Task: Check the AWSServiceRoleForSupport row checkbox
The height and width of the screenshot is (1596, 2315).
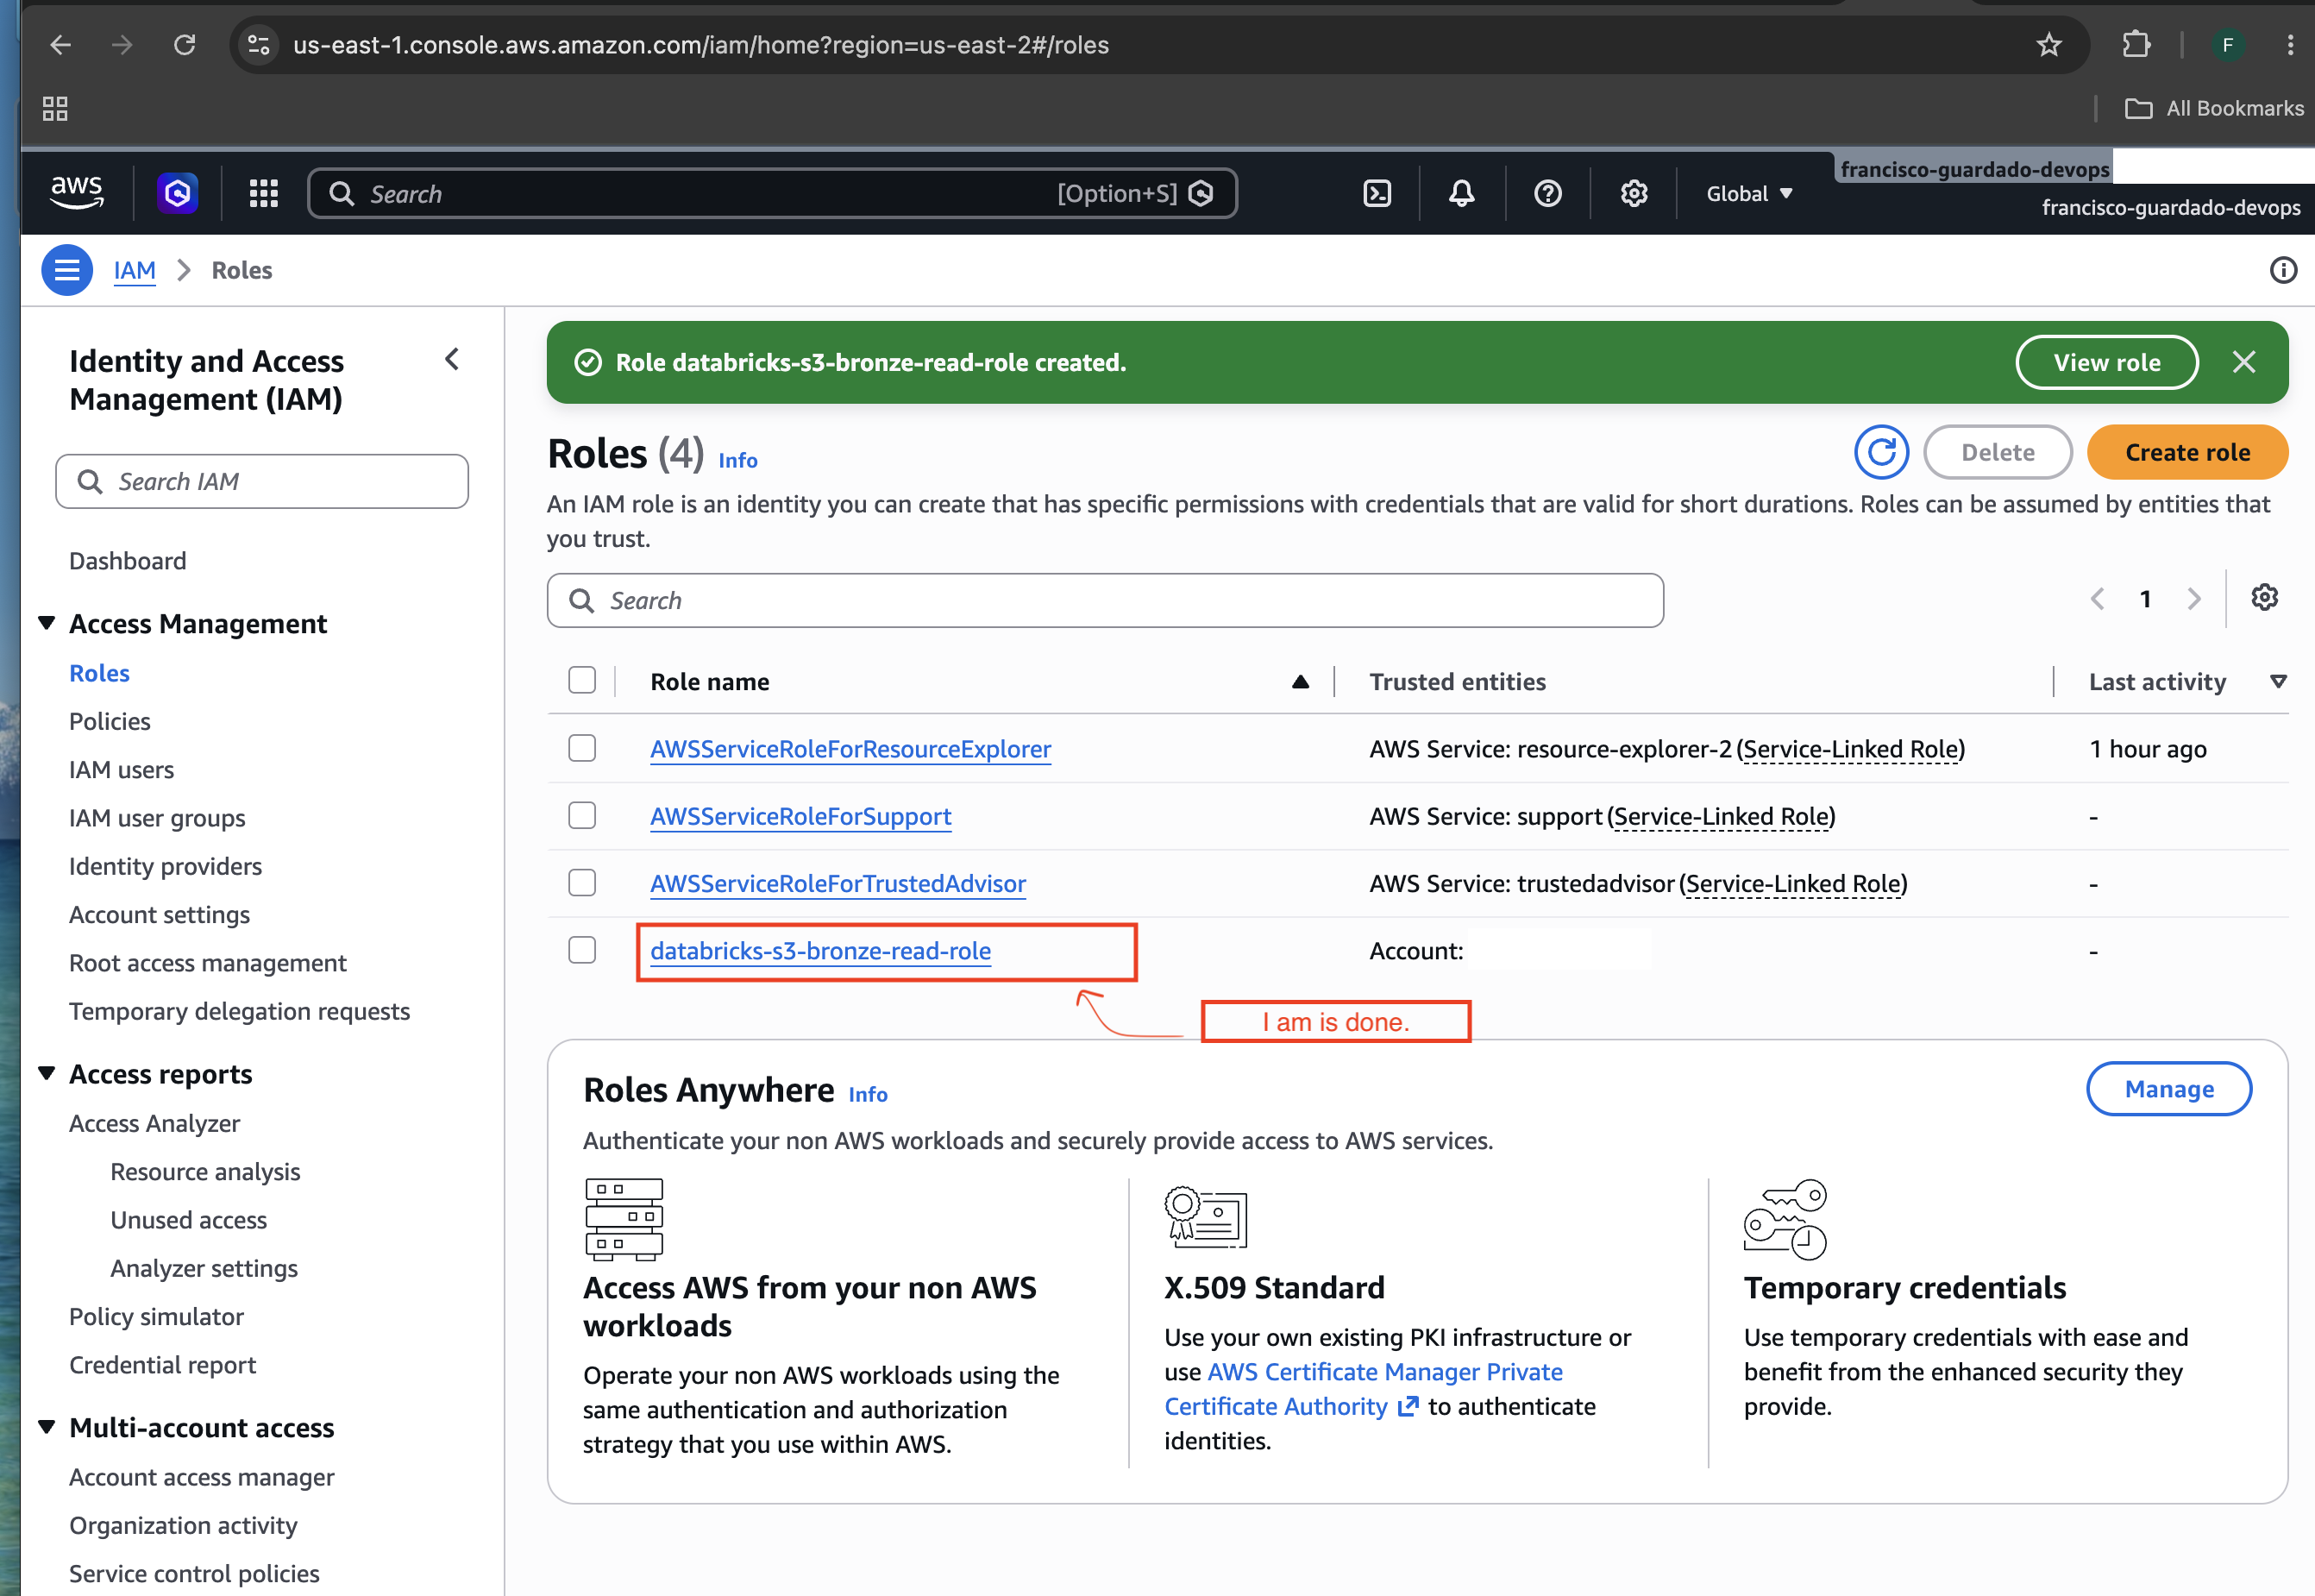Action: [x=581, y=816]
